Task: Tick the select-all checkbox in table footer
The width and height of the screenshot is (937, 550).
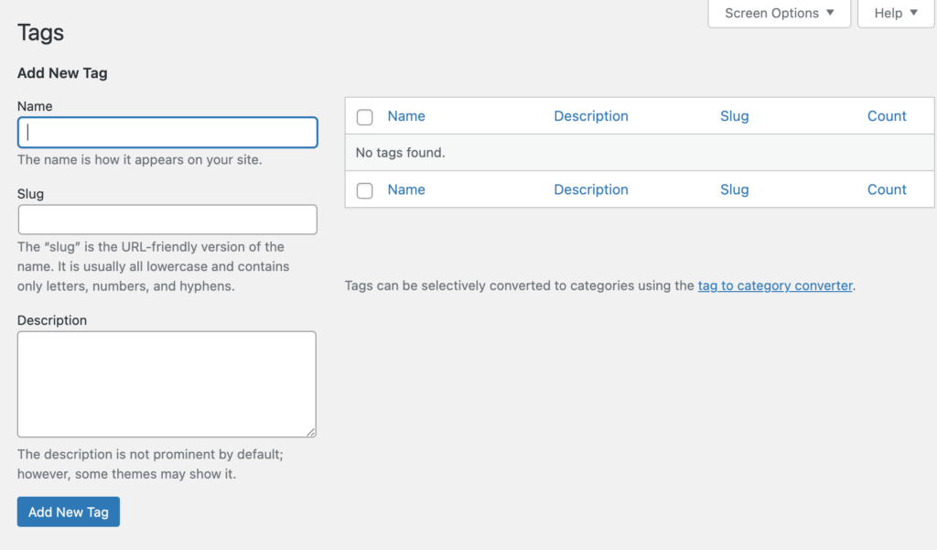Action: tap(365, 190)
